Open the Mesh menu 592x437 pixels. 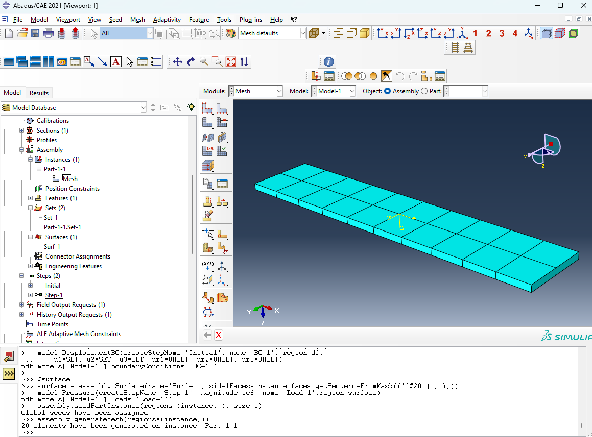tap(137, 20)
